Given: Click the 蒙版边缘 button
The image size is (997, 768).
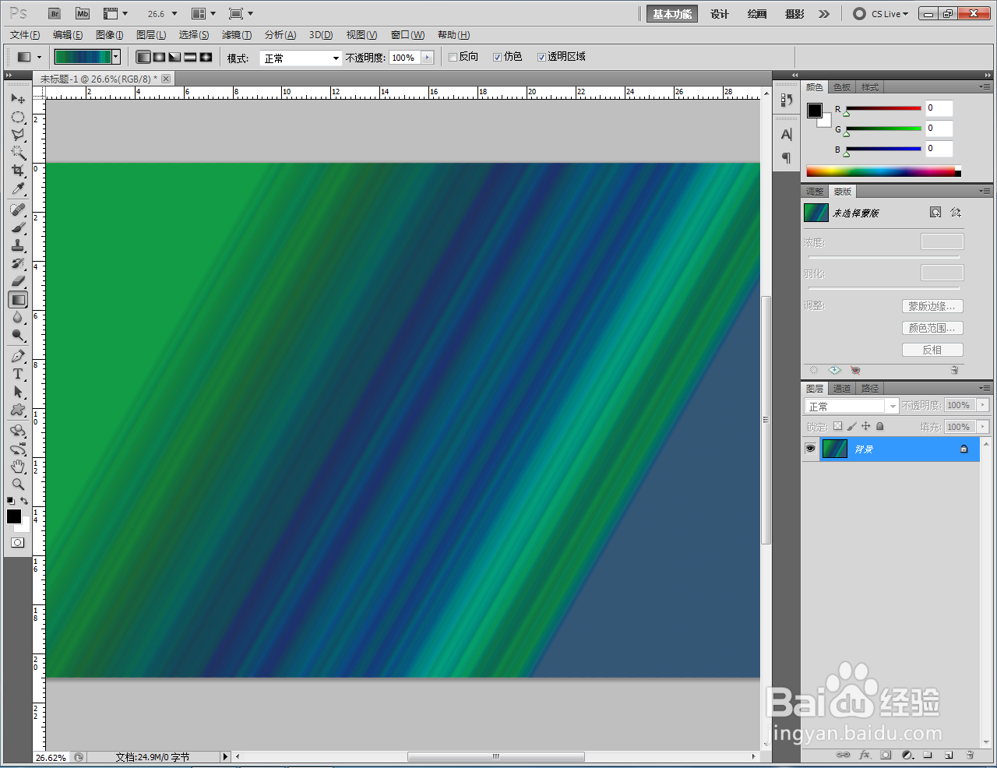Looking at the screenshot, I should tap(932, 306).
